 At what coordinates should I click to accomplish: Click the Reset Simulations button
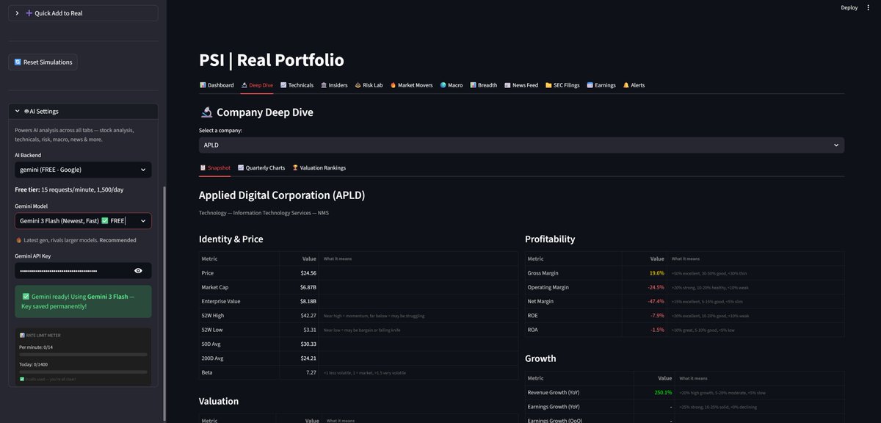coord(43,62)
